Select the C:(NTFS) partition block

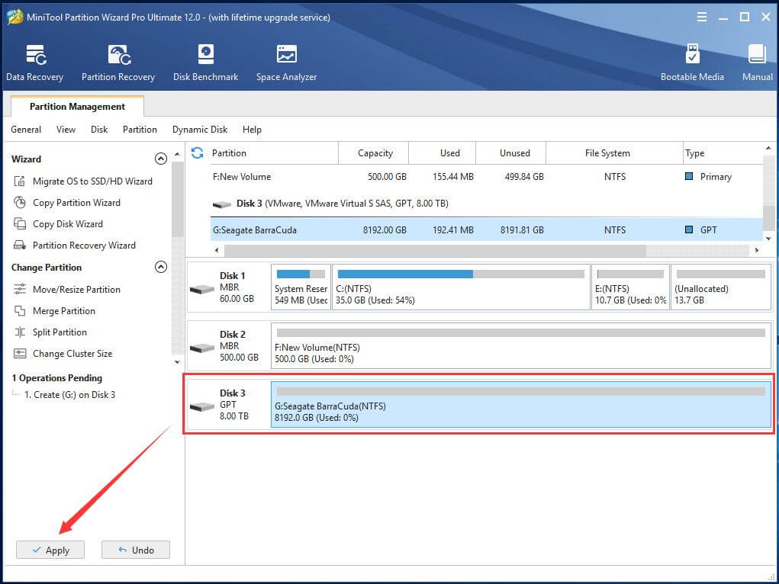(x=461, y=287)
